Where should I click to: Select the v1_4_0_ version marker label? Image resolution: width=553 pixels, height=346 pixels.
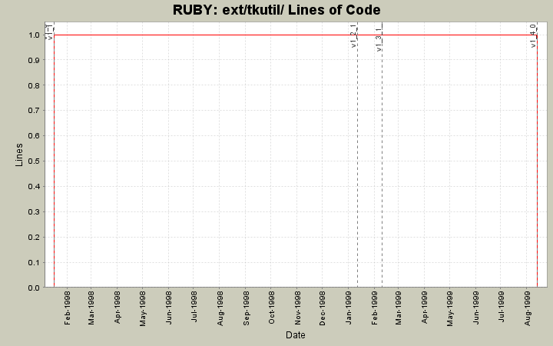(x=533, y=36)
